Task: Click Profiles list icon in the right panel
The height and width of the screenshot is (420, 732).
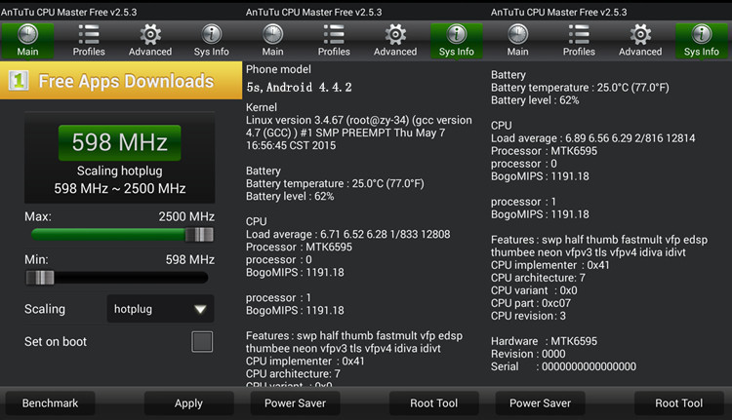Action: click(x=579, y=34)
